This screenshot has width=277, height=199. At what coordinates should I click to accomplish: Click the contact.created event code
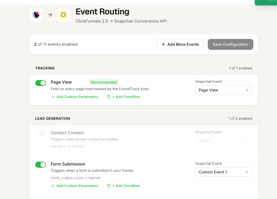(x=67, y=146)
